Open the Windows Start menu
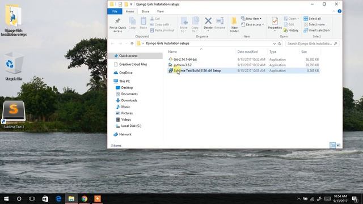Image resolution: width=363 pixels, height=204 pixels. (x=6, y=199)
